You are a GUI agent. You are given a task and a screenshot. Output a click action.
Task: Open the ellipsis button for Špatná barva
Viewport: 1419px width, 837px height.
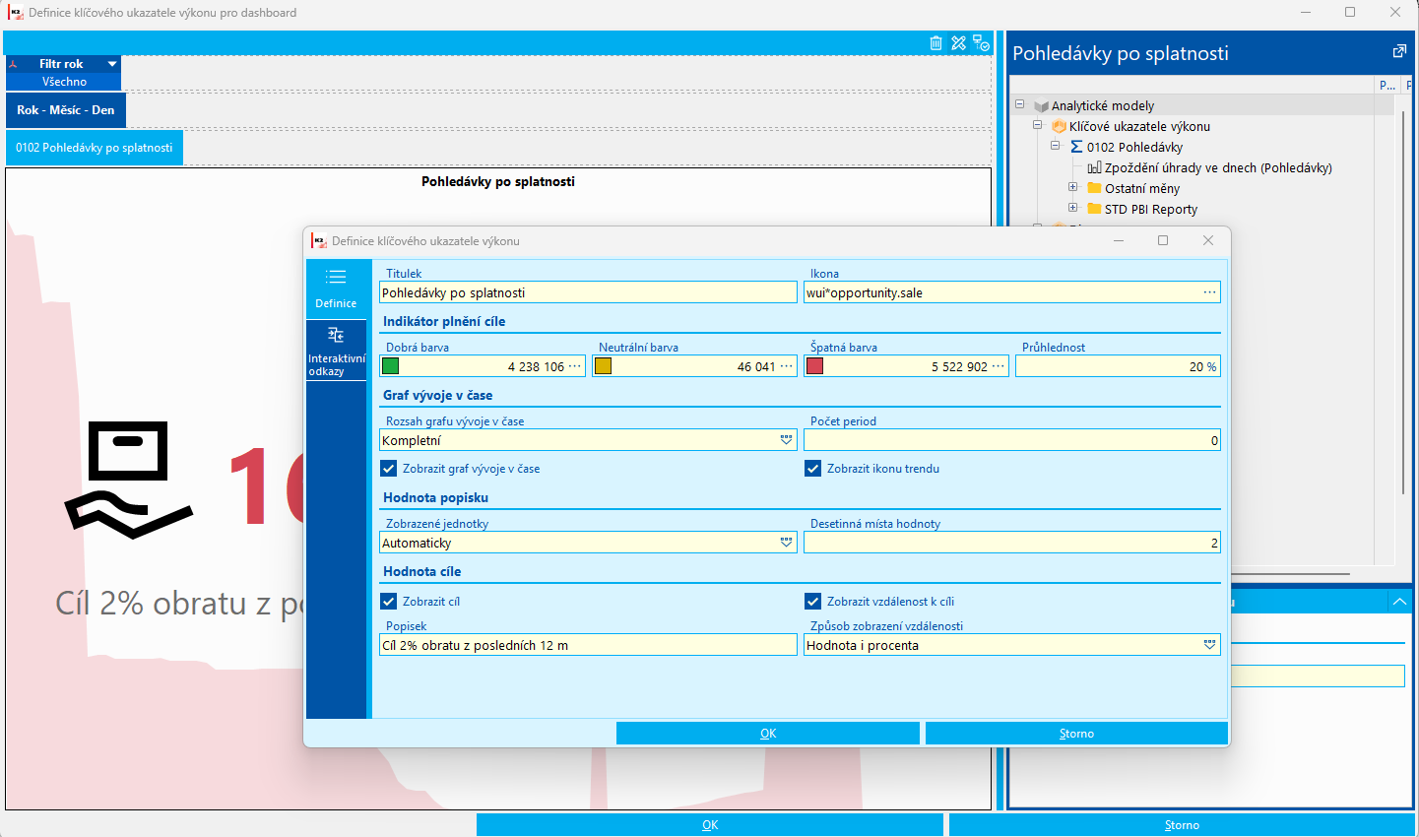pos(999,366)
